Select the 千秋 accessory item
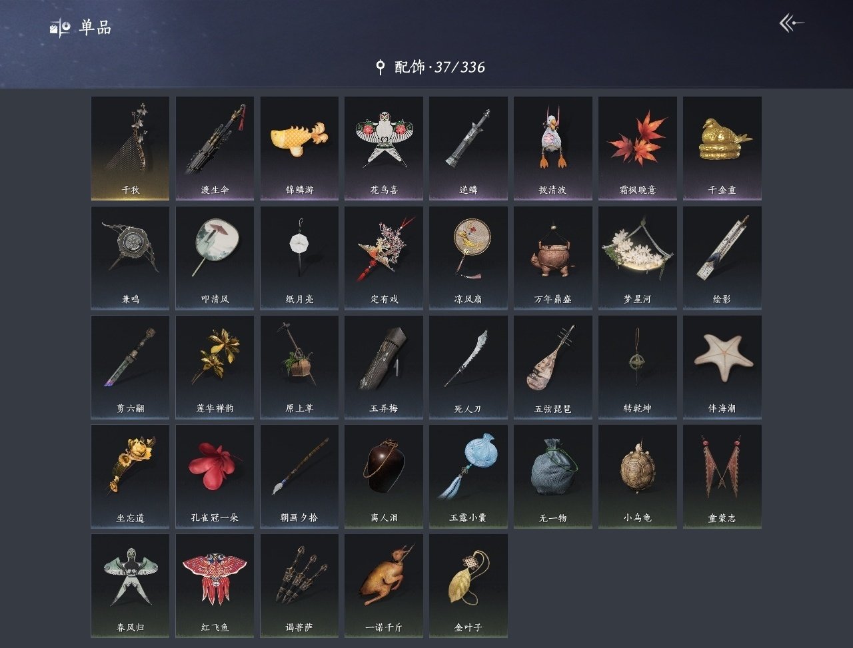 click(130, 149)
